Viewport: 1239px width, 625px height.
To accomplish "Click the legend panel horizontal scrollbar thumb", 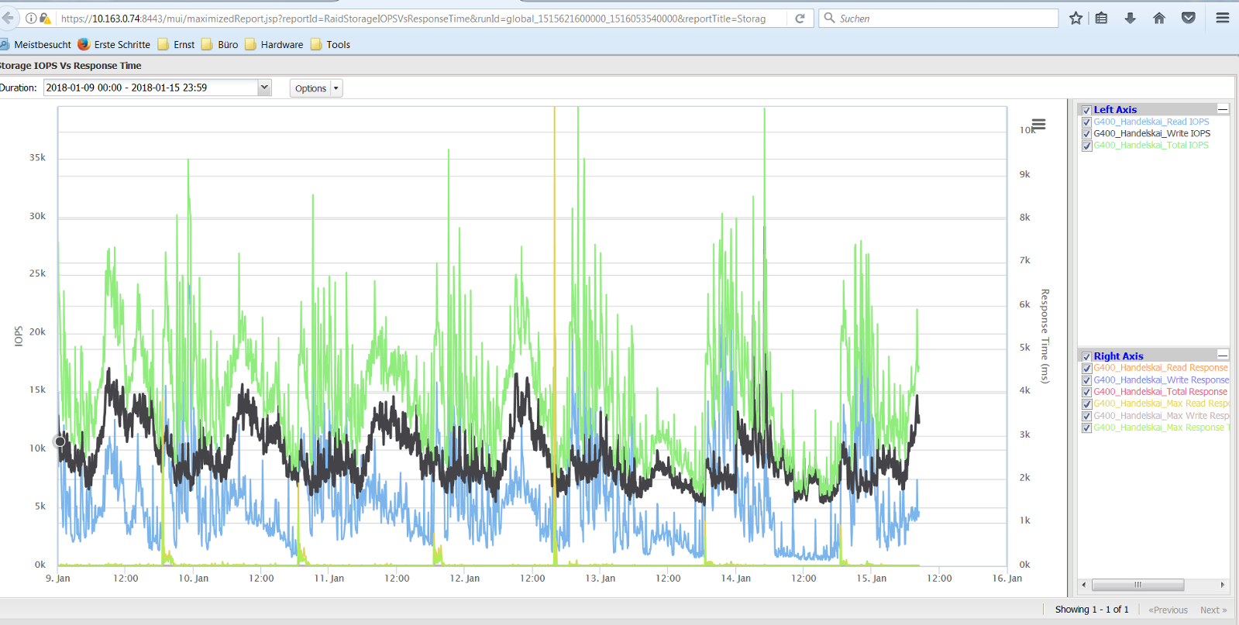I will [x=1137, y=585].
